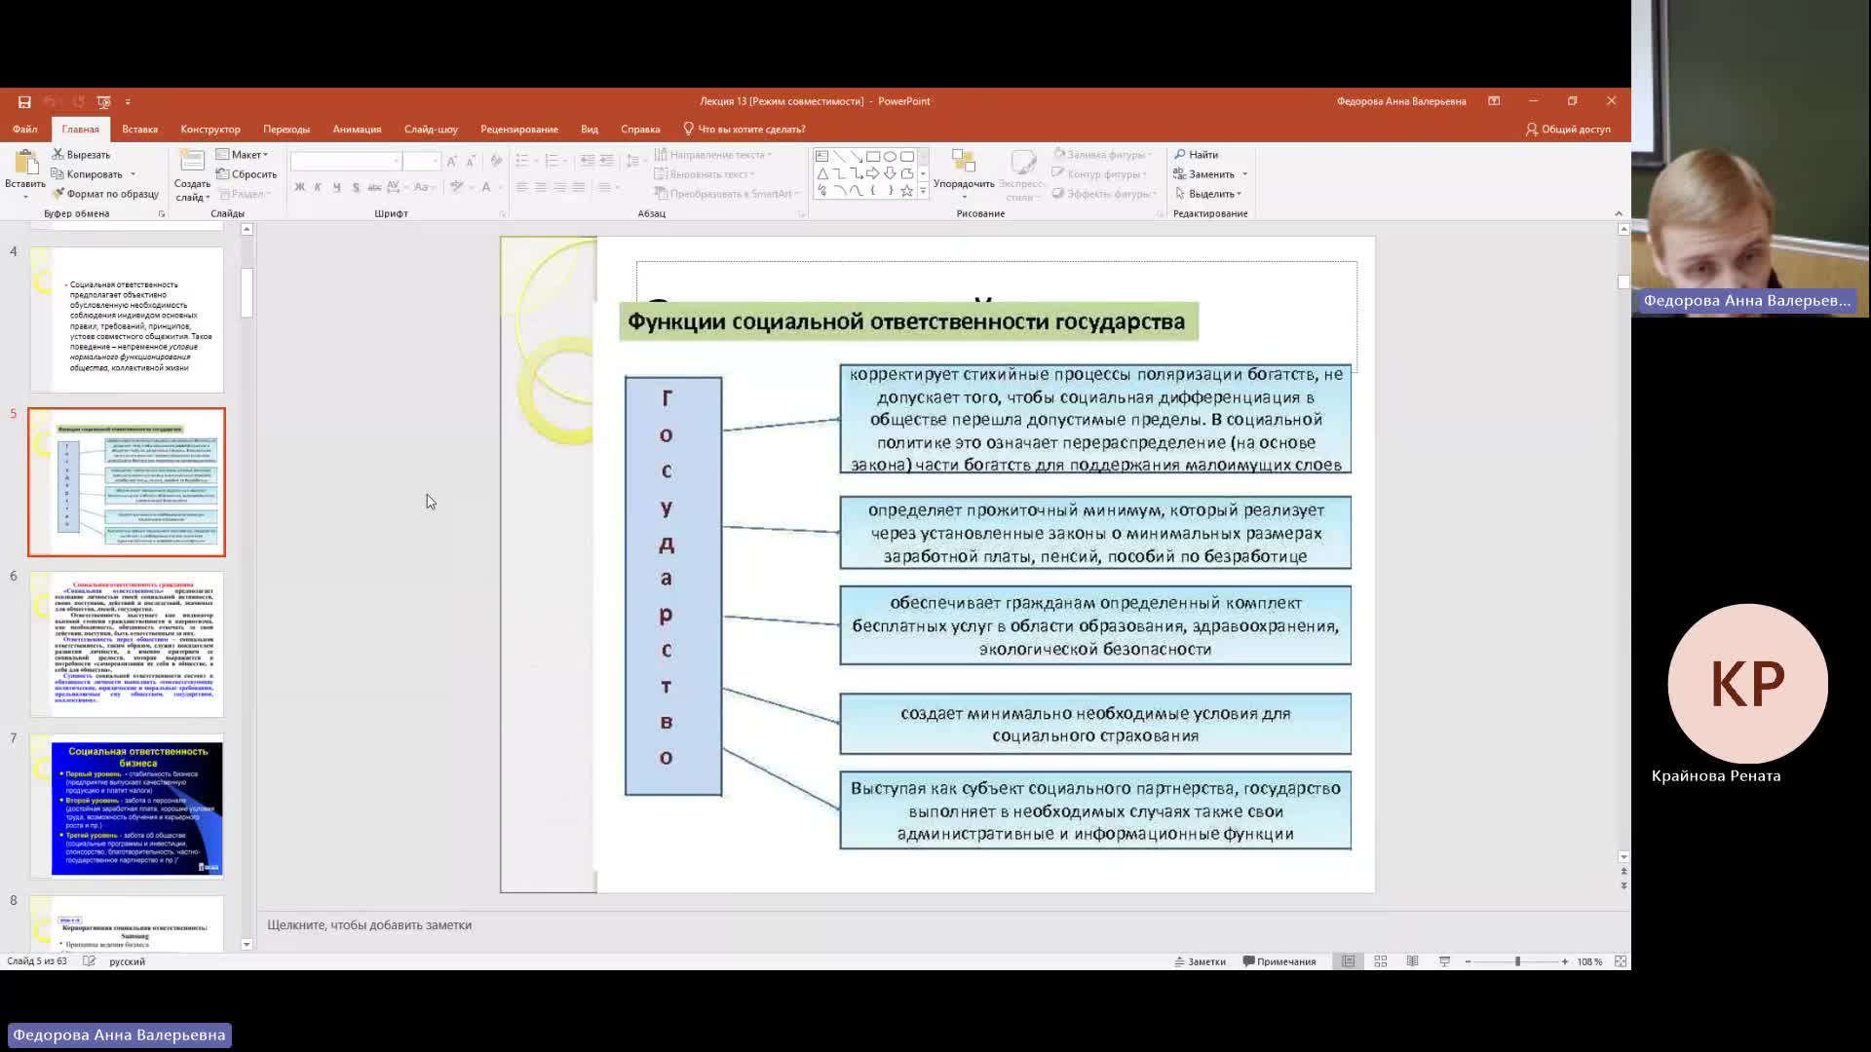
Task: Open the Customize Quick Access Toolbar arrow
Action: 128,101
